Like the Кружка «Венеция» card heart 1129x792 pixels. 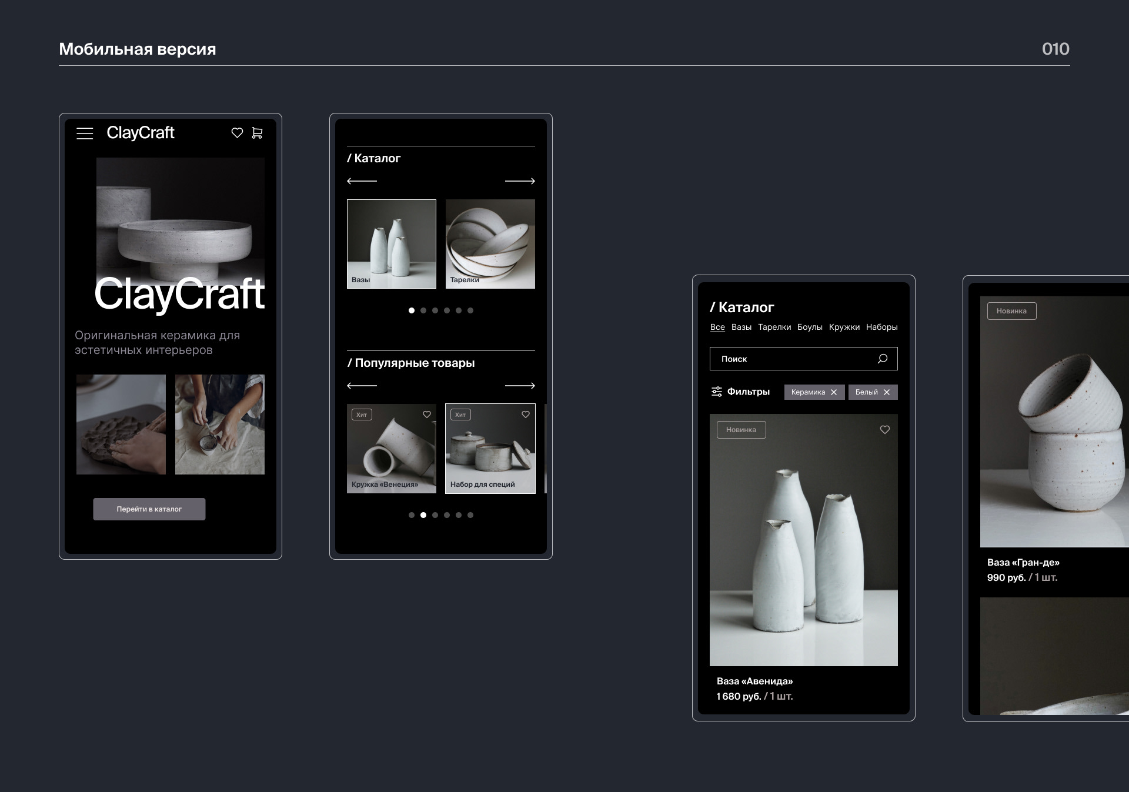[x=427, y=415]
